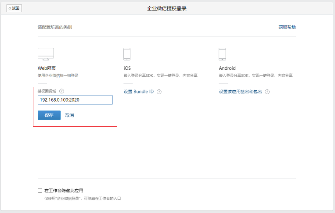Image resolution: width=335 pixels, height=213 pixels.
Task: Click the iOS phone icon
Action: point(127,54)
